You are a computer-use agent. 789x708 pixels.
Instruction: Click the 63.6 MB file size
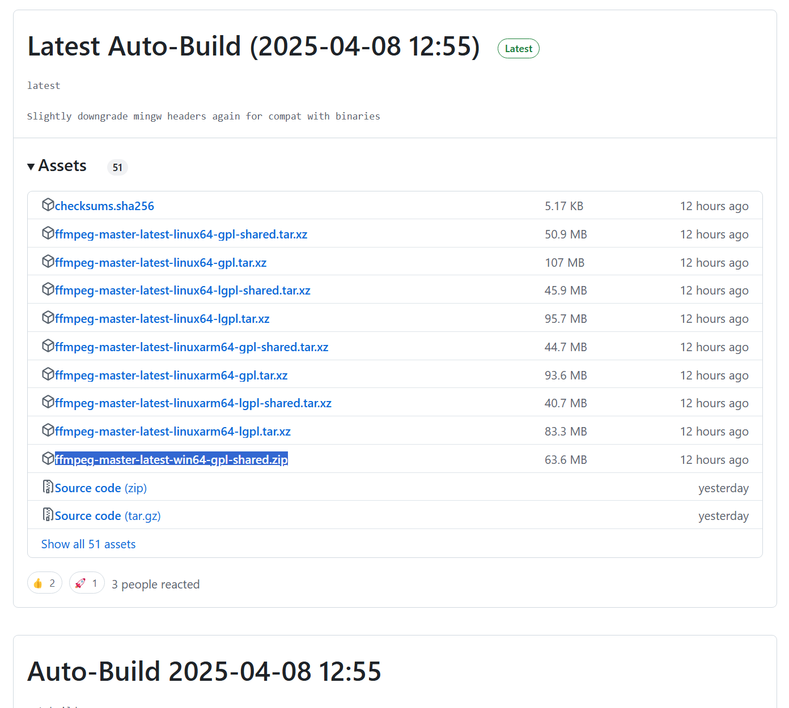pos(566,460)
